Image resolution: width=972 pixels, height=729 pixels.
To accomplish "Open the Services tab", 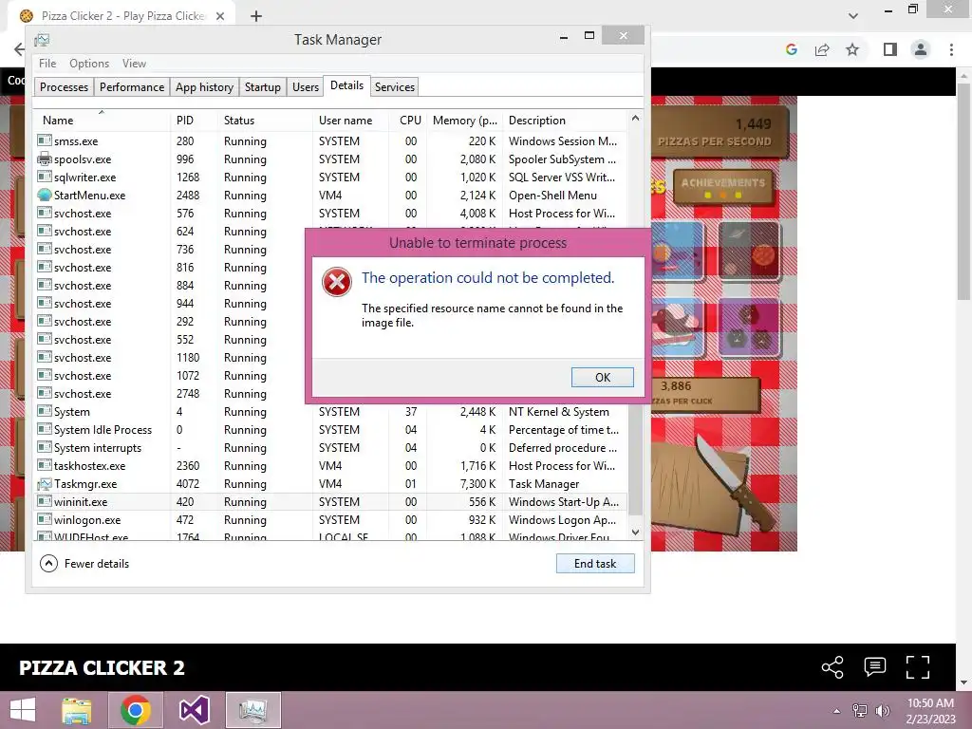I will (x=394, y=86).
